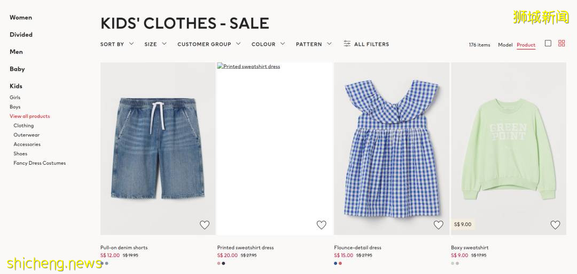Open the Outerwear subcategory link
Viewport: 577px width, 274px height.
tap(27, 135)
